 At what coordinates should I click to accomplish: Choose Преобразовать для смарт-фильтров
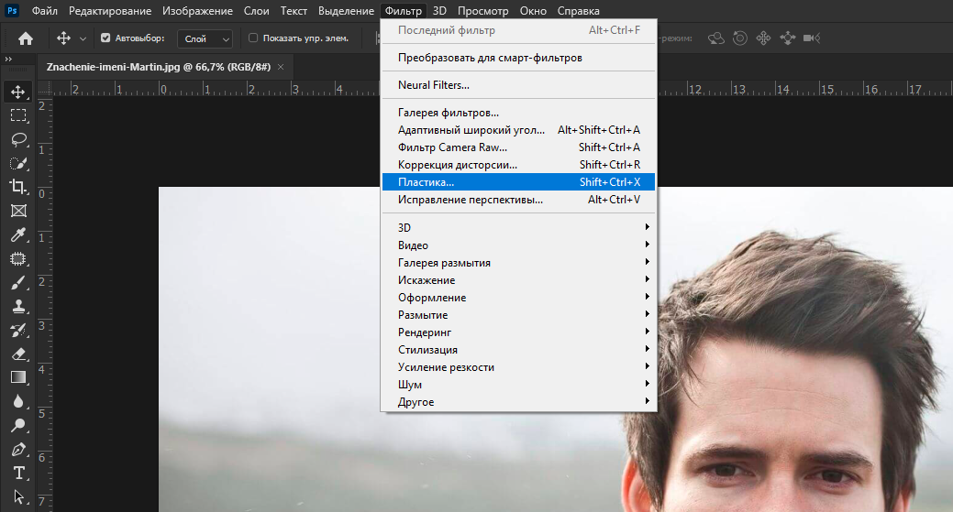point(518,58)
